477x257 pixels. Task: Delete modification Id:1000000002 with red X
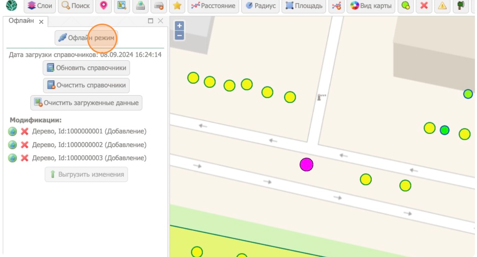click(24, 145)
